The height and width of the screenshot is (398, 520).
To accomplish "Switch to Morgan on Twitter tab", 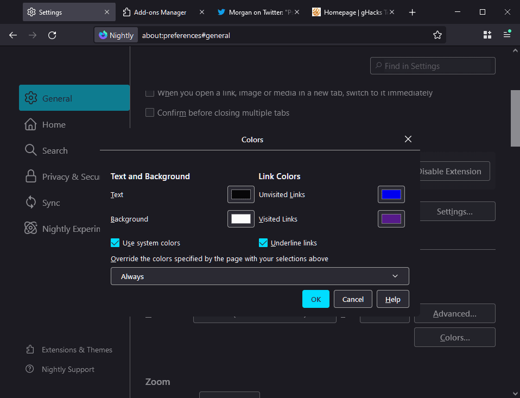I will (258, 12).
